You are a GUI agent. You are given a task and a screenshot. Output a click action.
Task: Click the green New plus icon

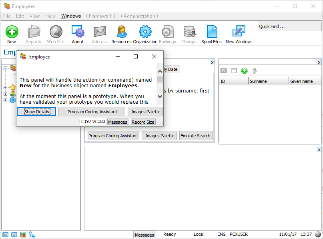pos(12,32)
